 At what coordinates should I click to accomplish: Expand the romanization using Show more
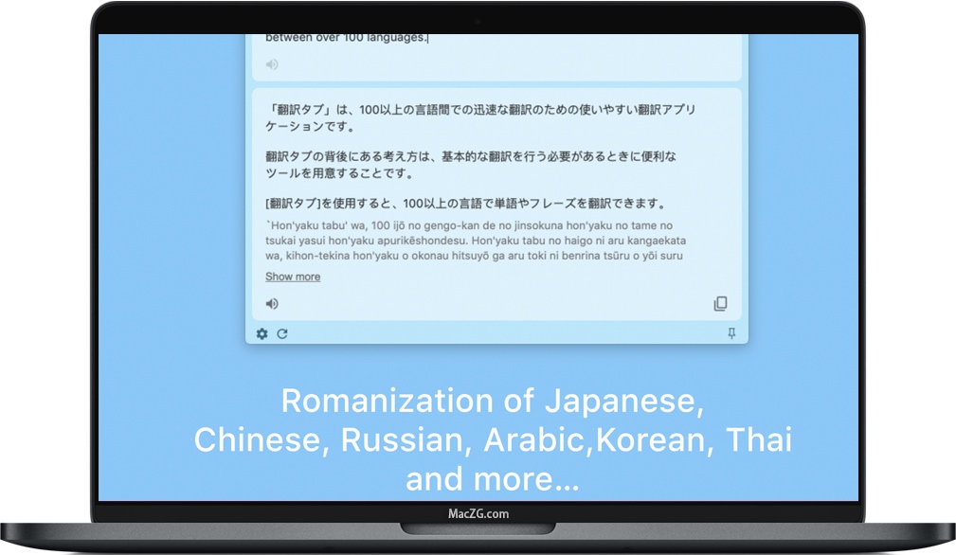tap(292, 276)
